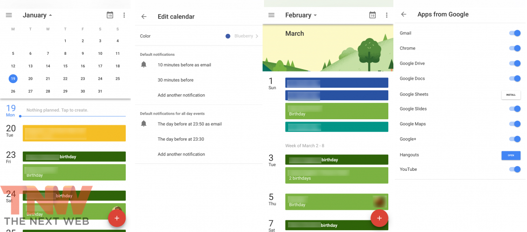527x232 pixels.
Task: Open Hangouts app button
Action: click(x=511, y=155)
